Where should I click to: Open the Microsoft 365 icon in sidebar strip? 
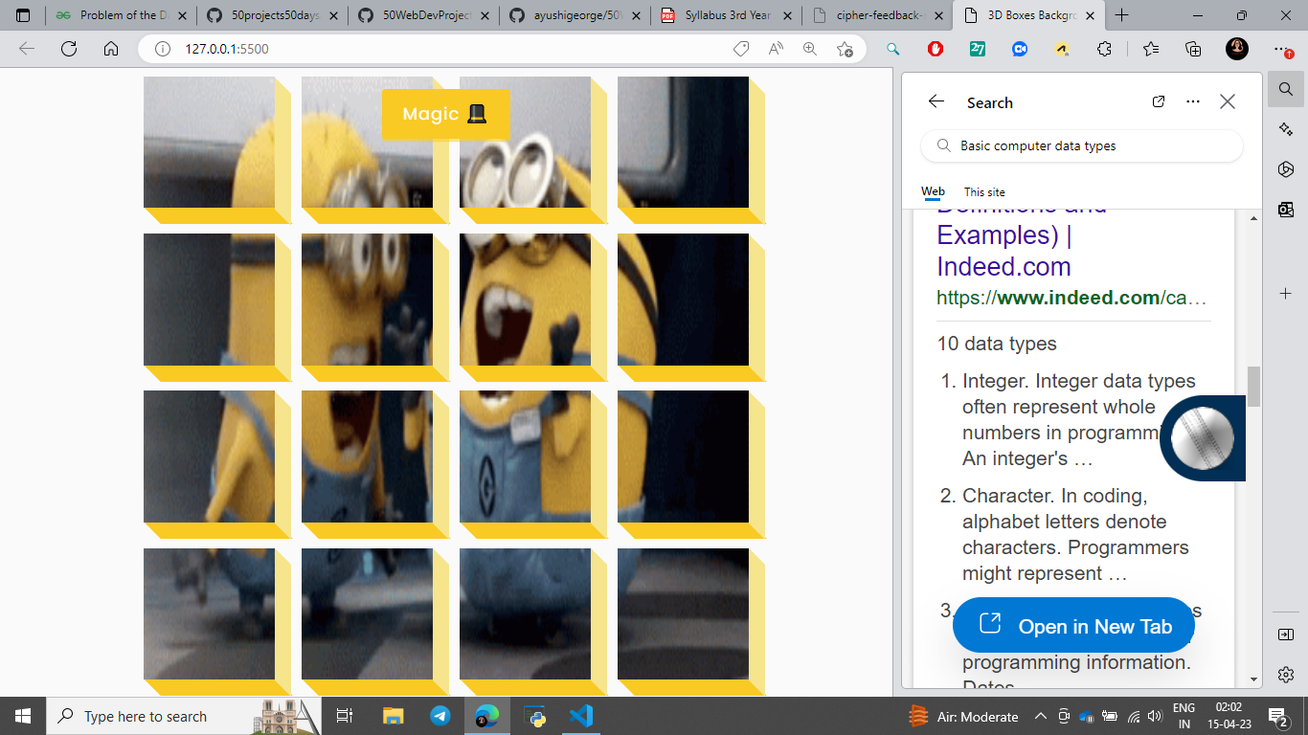1286,169
